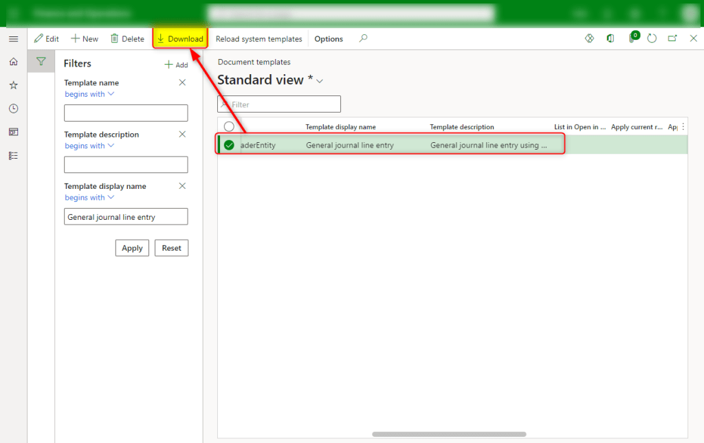Open Workspaces icon in sidebar
The height and width of the screenshot is (443, 704).
pyautogui.click(x=13, y=132)
